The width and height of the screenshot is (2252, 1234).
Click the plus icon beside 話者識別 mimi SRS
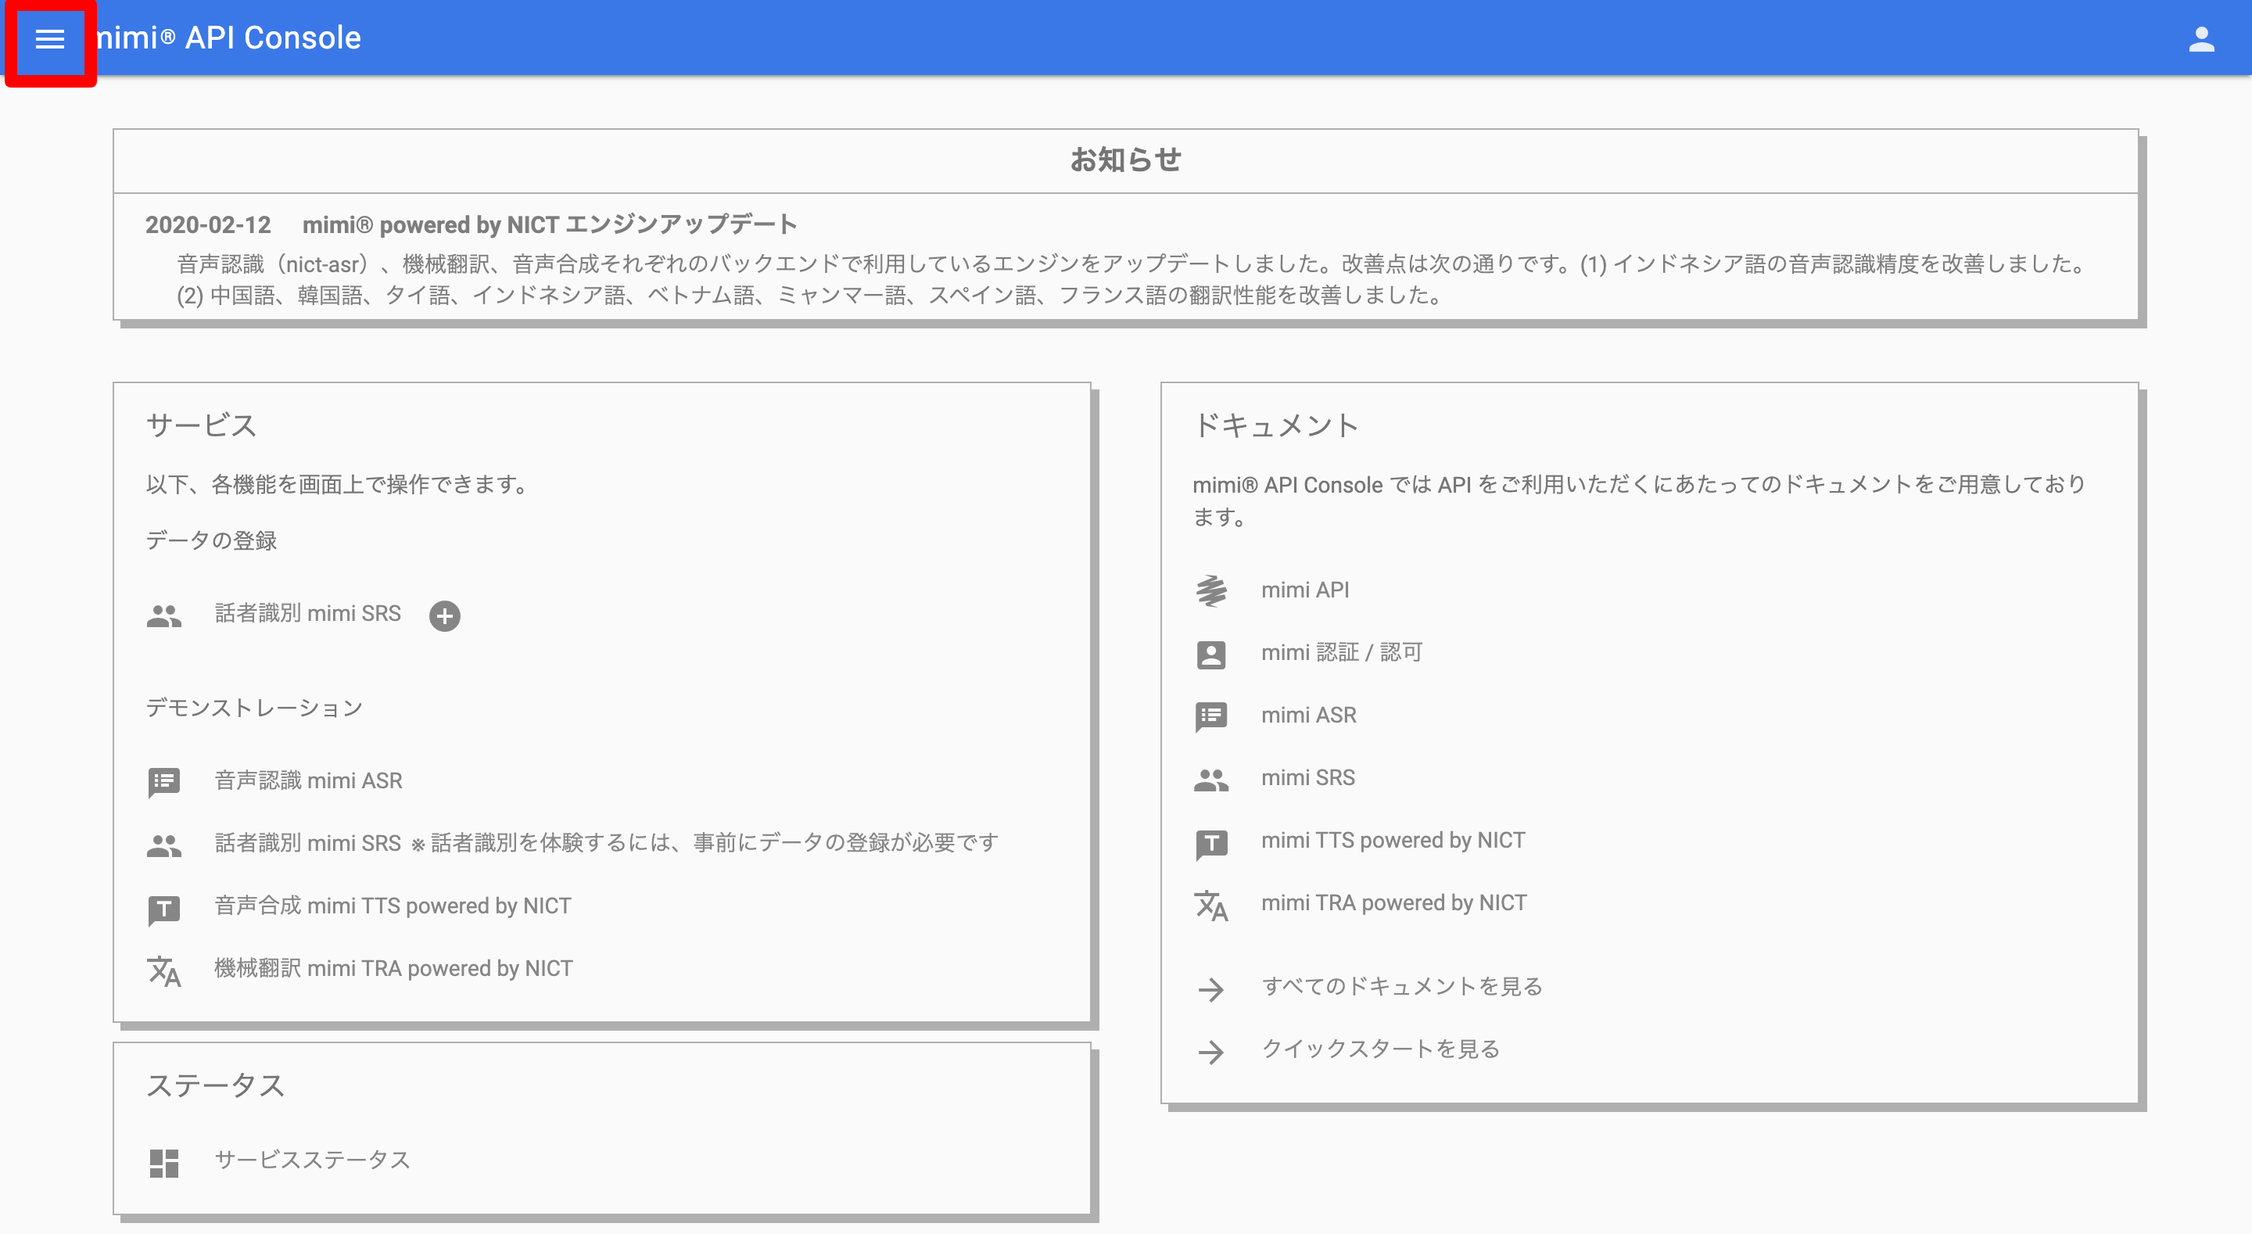click(444, 615)
